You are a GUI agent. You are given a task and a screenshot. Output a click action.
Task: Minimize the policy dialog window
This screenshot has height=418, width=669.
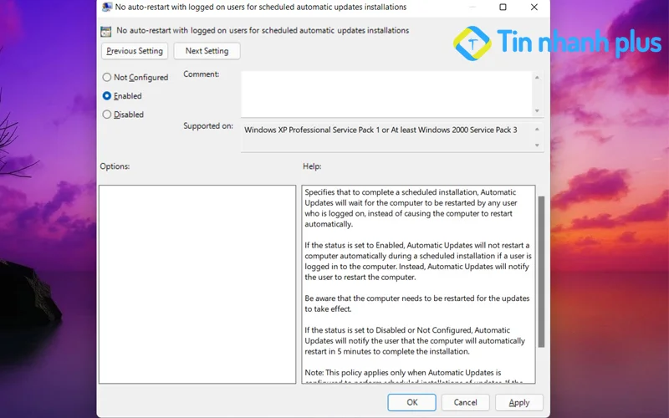coord(472,7)
